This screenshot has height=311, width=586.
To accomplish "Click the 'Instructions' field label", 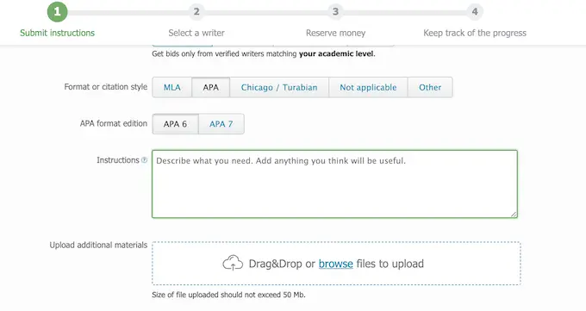I will click(118, 160).
